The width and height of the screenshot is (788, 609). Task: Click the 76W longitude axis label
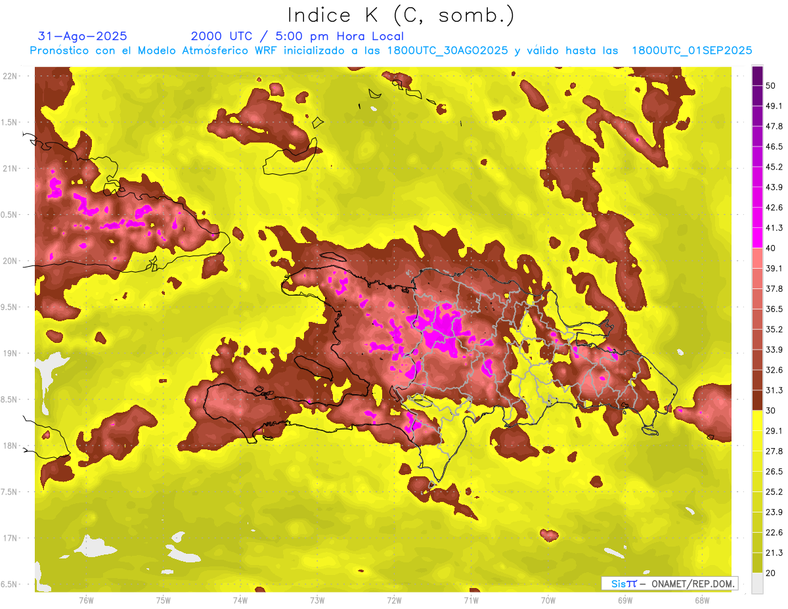pyautogui.click(x=86, y=600)
